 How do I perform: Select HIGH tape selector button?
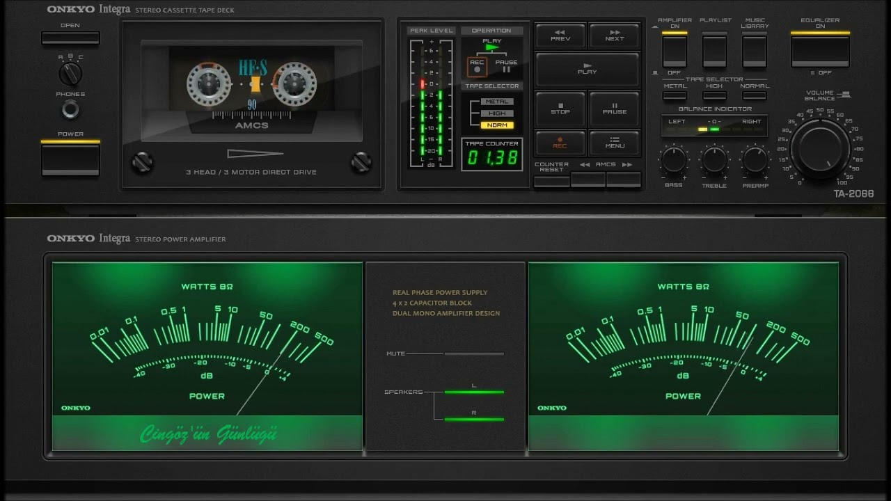[715, 95]
